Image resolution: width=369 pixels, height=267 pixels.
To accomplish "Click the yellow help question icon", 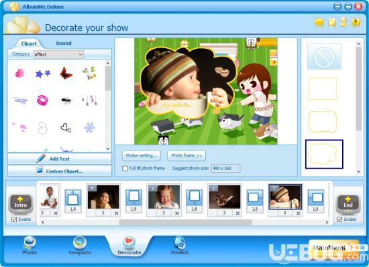I will pos(356,23).
